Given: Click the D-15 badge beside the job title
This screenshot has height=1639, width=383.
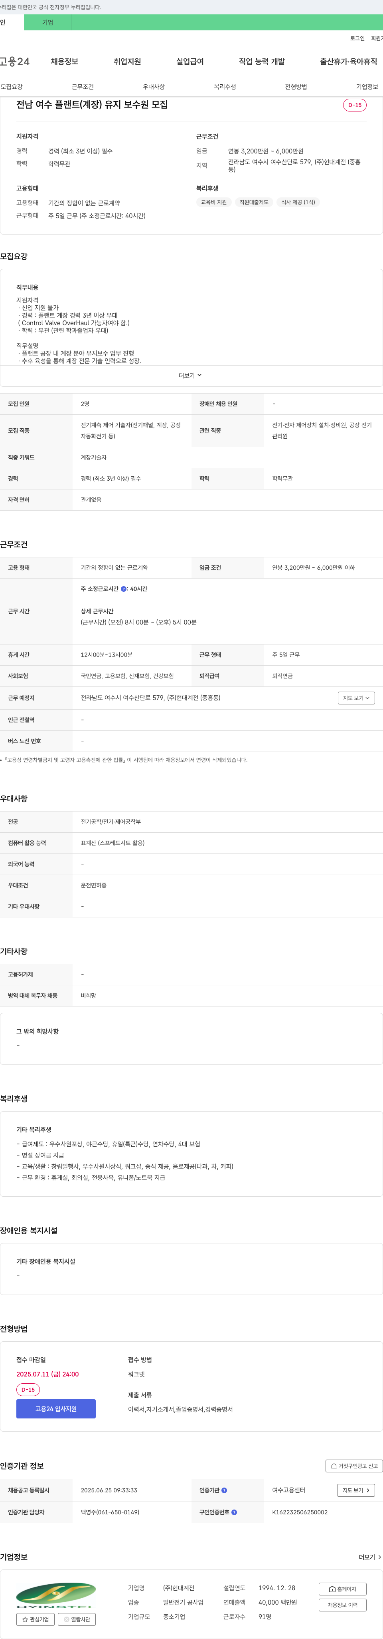Looking at the screenshot, I should (354, 105).
